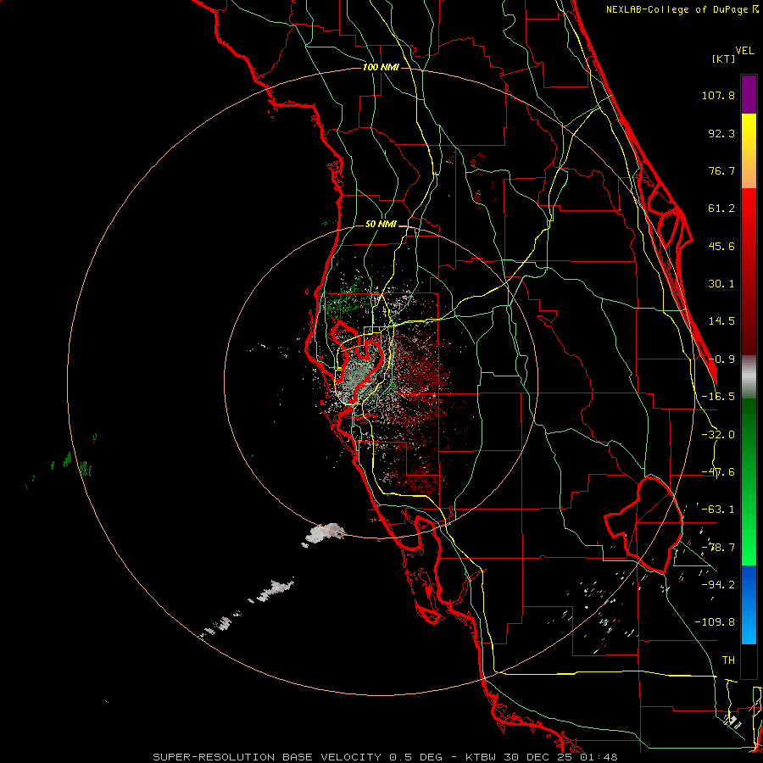Select the 45.6 legend value
Viewport: 763px width, 763px height.
coord(721,246)
